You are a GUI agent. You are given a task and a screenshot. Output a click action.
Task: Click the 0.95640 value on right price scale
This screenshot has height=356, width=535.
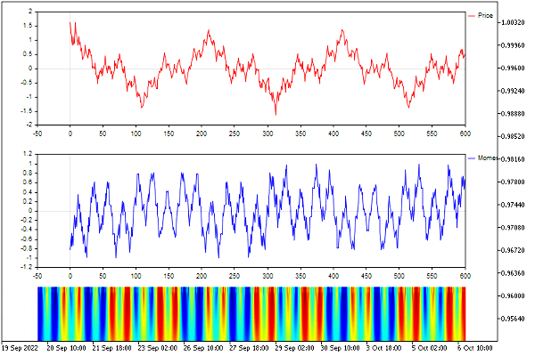[513, 319]
